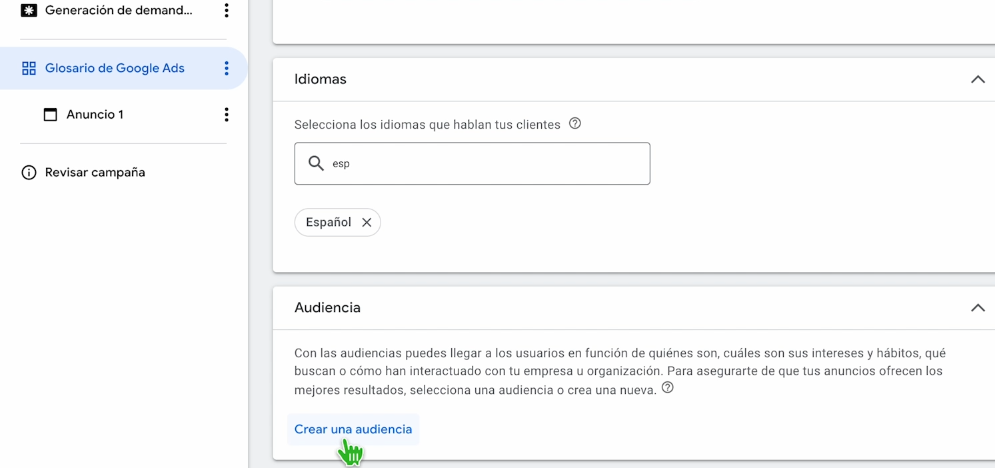Collapse the Audiencia section
Viewport: 995px width, 468px height.
[x=977, y=308]
